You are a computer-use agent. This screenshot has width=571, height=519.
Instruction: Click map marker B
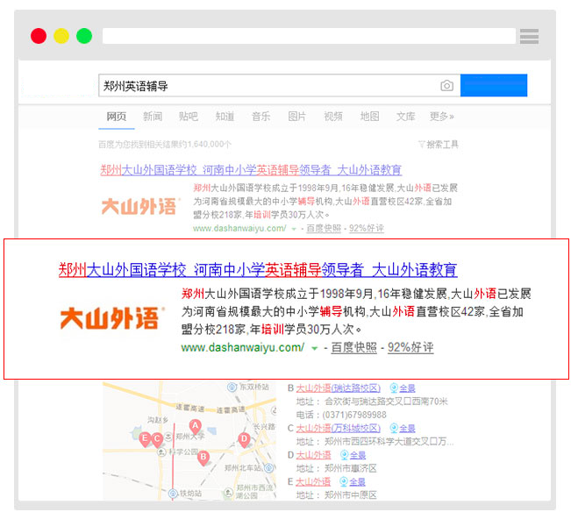pyautogui.click(x=203, y=458)
